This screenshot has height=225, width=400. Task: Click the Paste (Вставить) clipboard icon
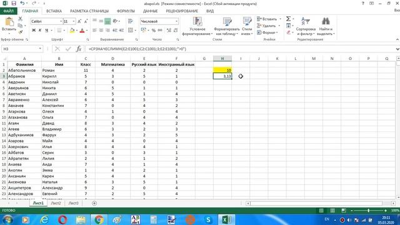[9, 22]
